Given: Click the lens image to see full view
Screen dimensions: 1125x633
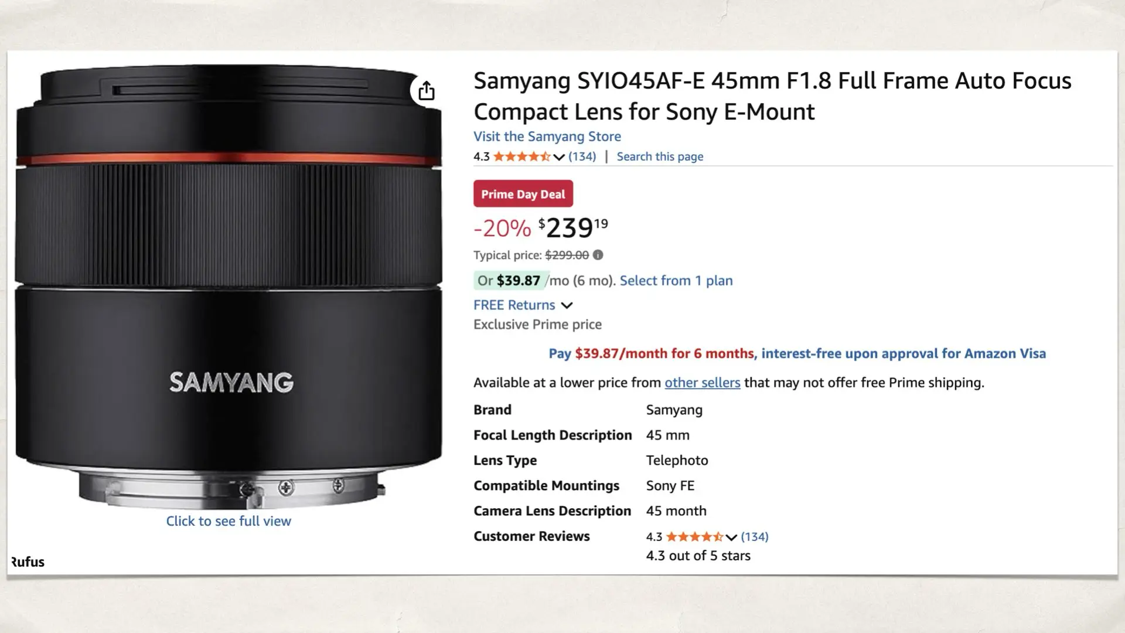Looking at the screenshot, I should (229, 281).
